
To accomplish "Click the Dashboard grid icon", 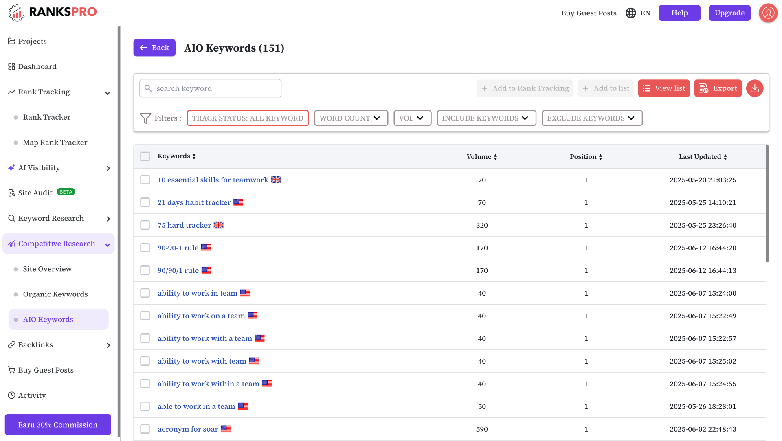I will (x=11, y=66).
